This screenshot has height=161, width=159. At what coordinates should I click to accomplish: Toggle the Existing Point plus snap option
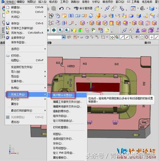[152, 37]
